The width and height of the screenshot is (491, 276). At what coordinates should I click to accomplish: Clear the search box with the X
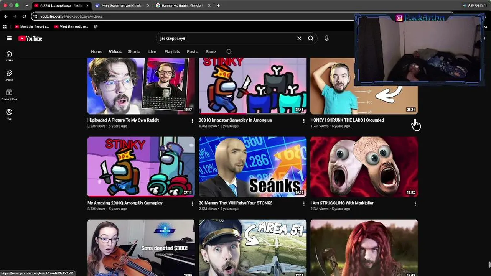tap(299, 38)
